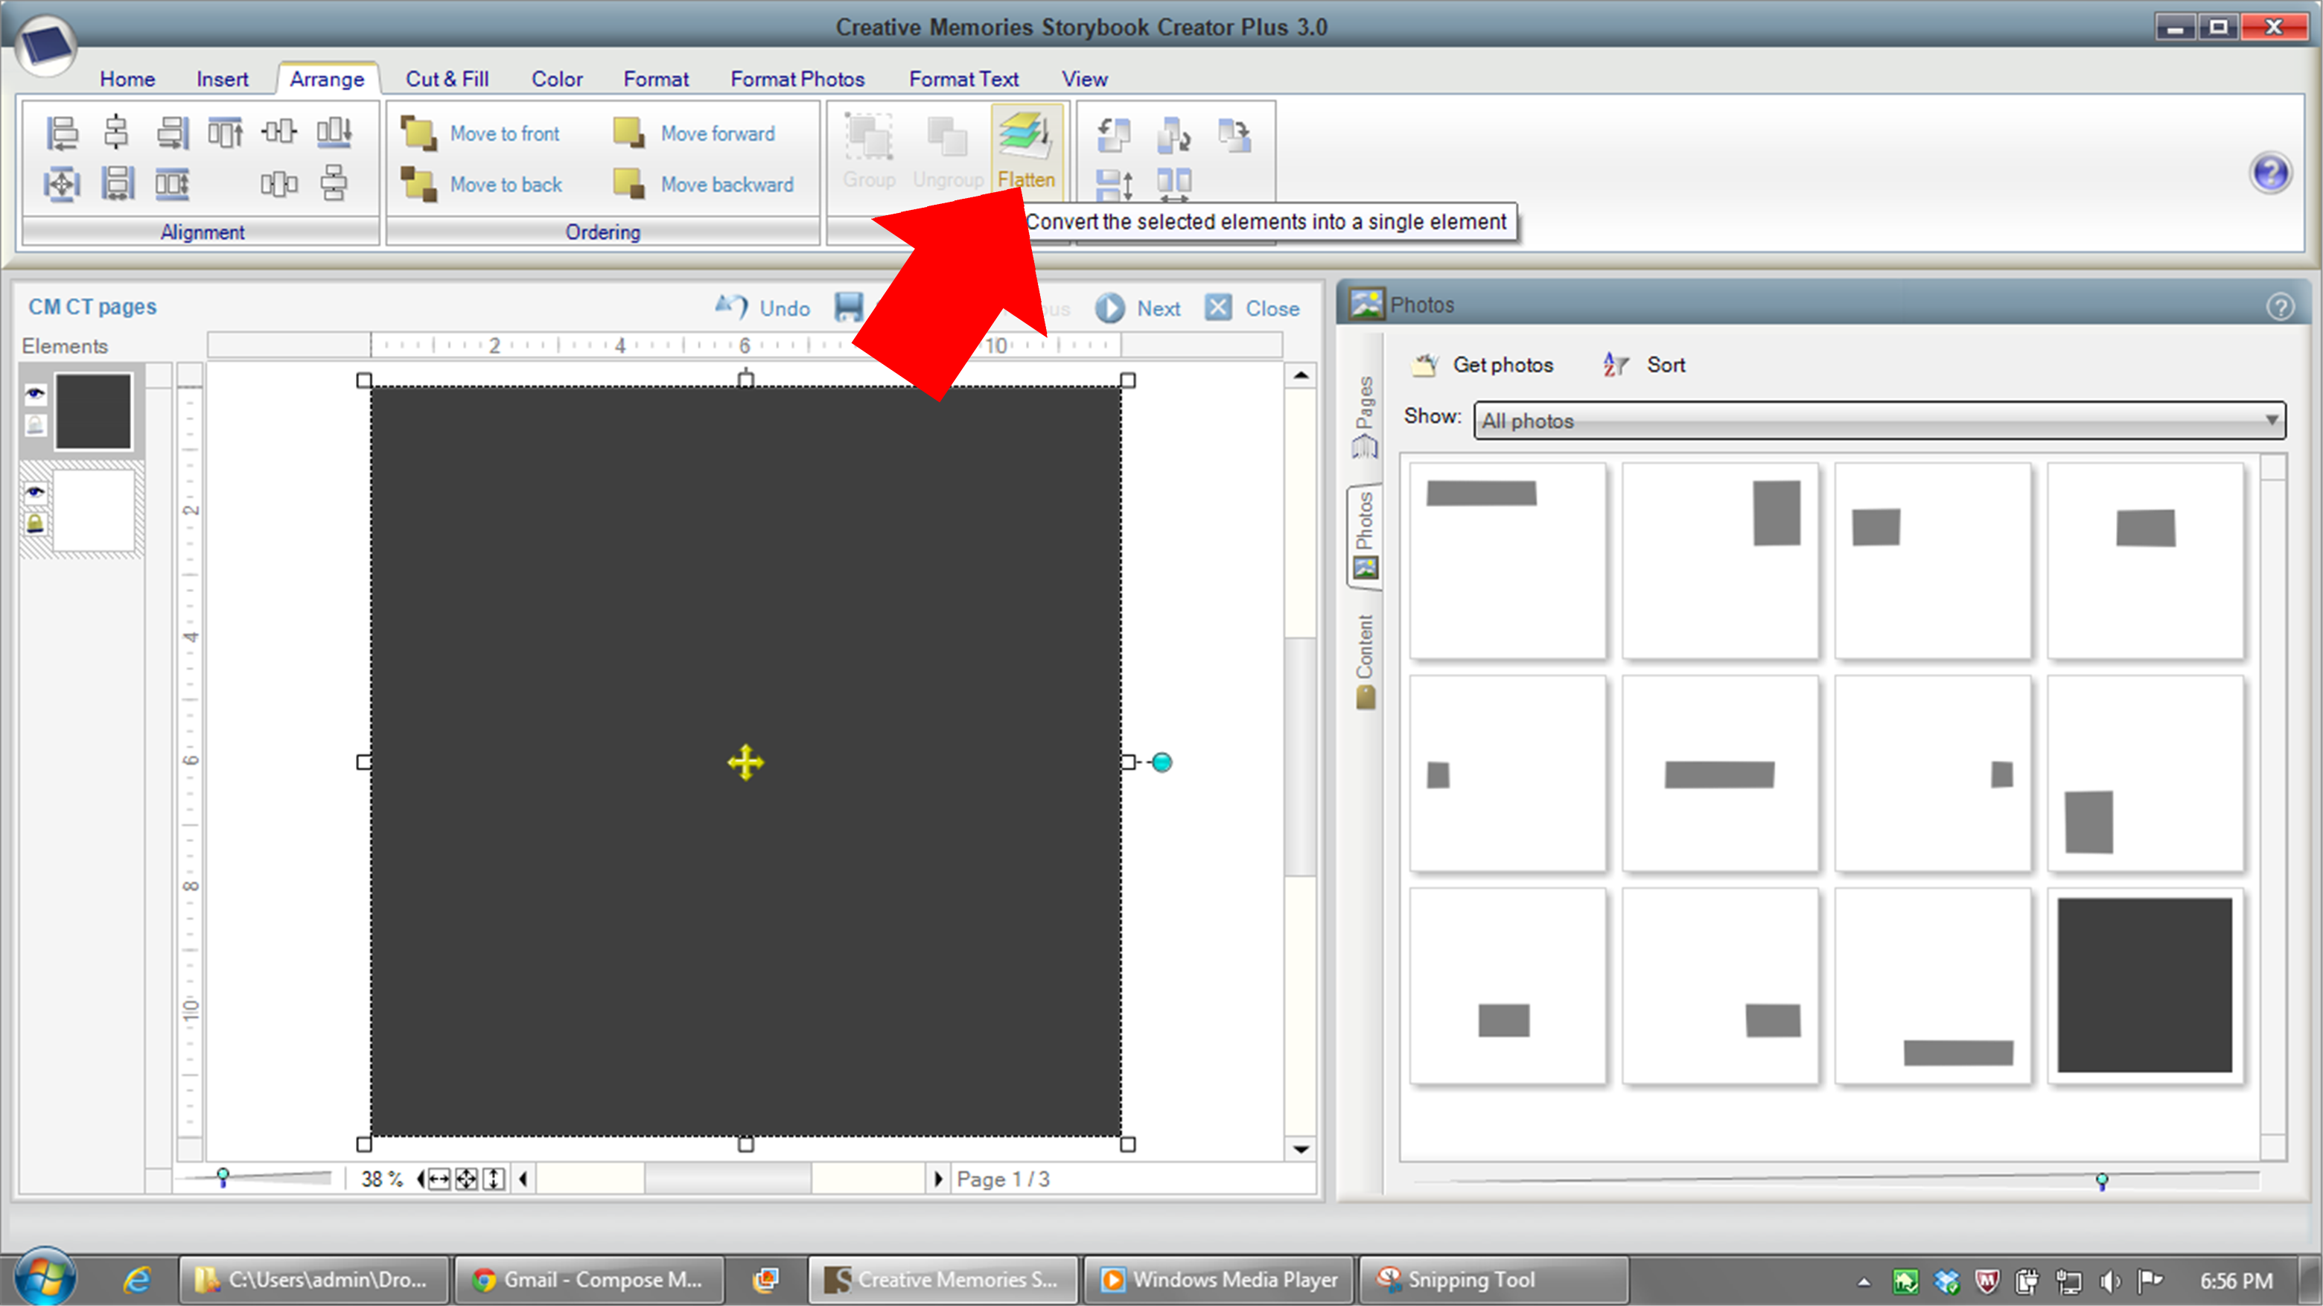Center elements horizontally alignment icon
The width and height of the screenshot is (2323, 1306).
pos(116,133)
